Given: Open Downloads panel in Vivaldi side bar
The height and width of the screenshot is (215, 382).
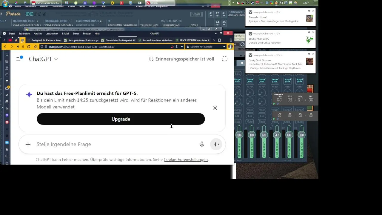Looking at the screenshot, I should click(7, 68).
